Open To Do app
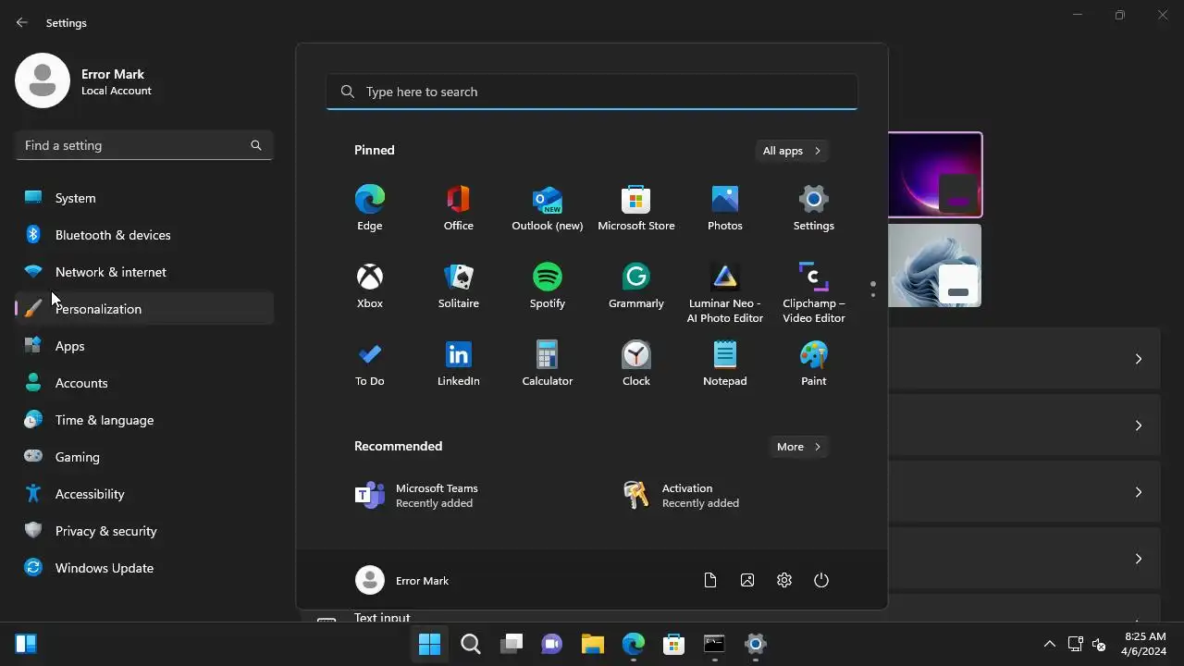The image size is (1184, 666). click(369, 364)
